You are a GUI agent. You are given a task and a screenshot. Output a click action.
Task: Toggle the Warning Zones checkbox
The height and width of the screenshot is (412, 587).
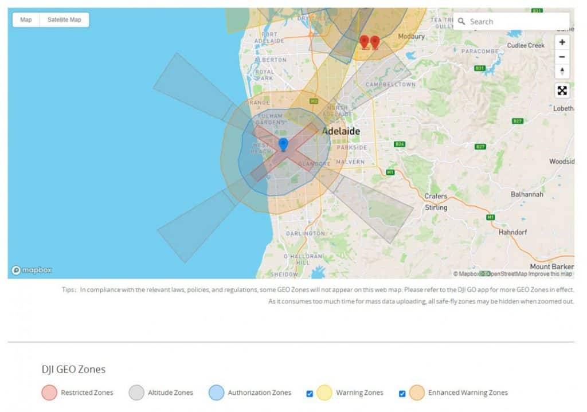(x=310, y=394)
